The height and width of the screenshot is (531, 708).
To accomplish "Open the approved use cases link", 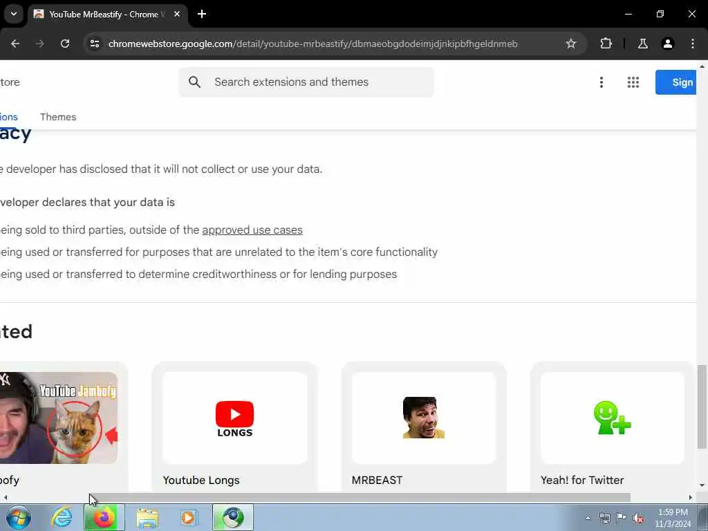I will pyautogui.click(x=252, y=230).
